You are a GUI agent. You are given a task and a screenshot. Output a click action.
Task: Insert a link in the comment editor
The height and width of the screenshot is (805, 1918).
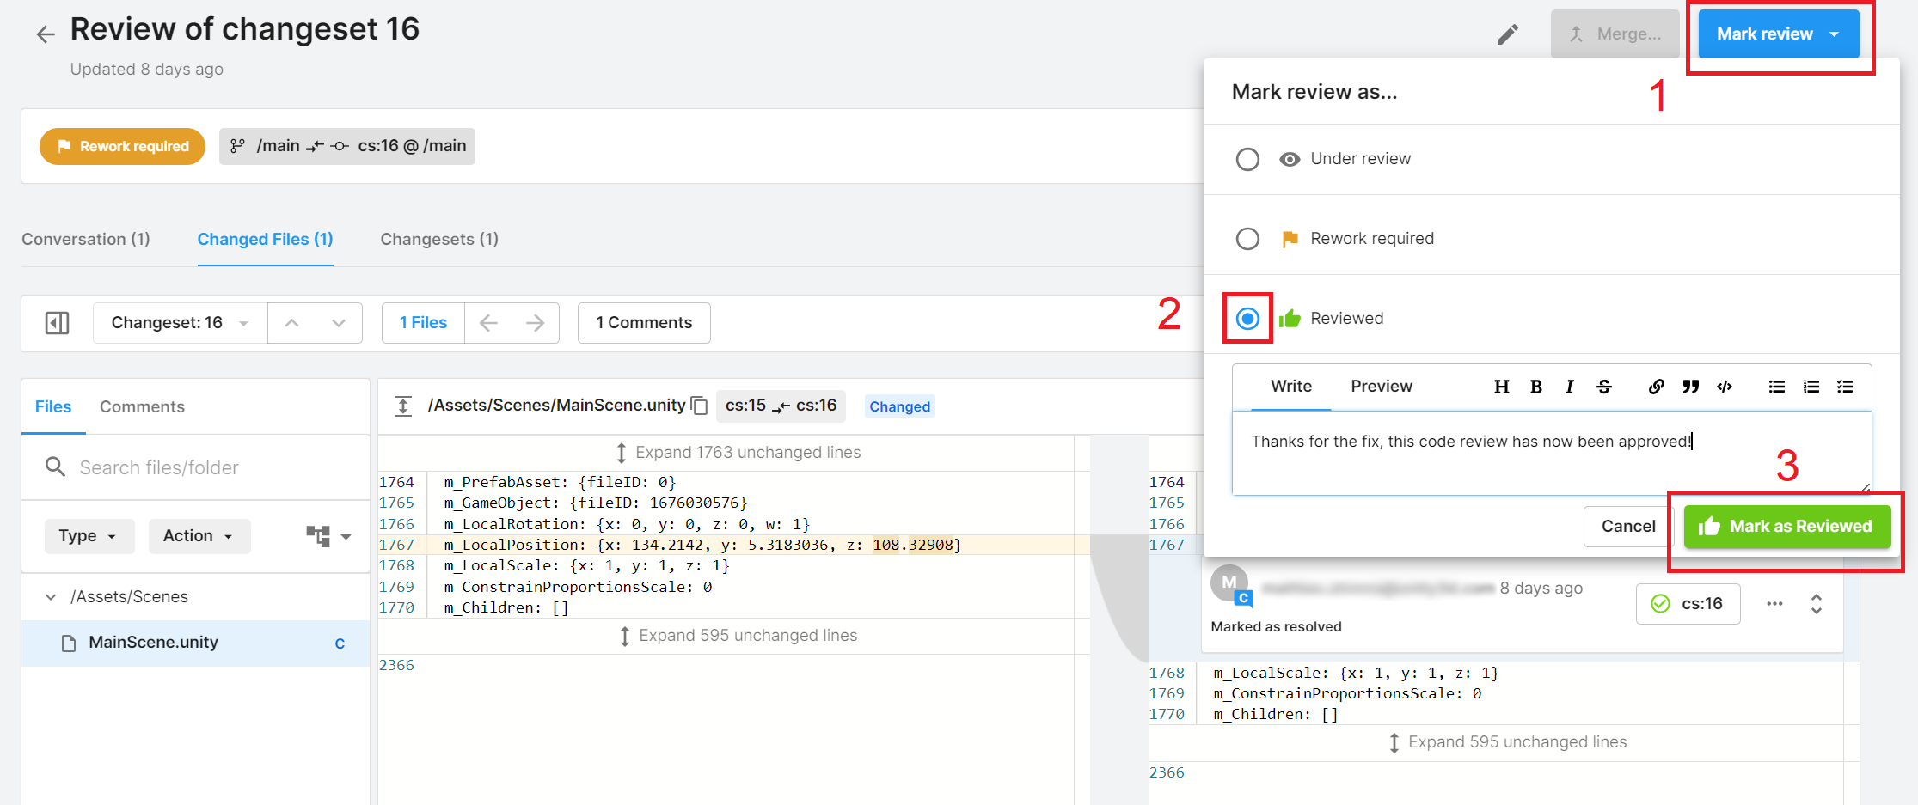1656,387
